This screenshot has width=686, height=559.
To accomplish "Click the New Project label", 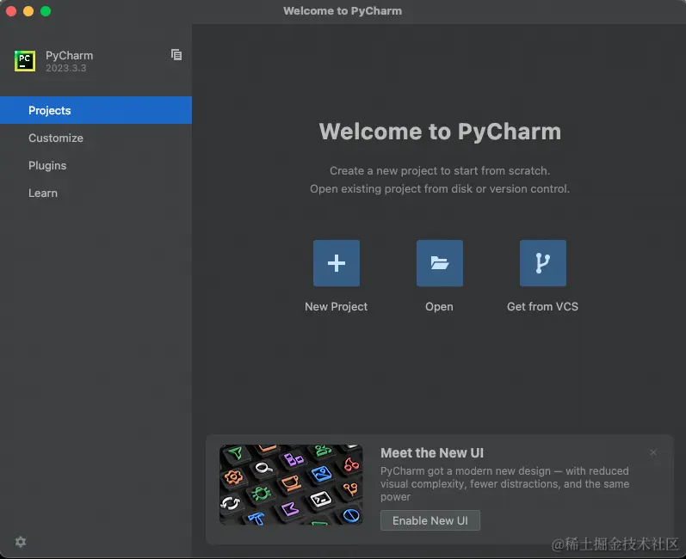I will tap(336, 307).
